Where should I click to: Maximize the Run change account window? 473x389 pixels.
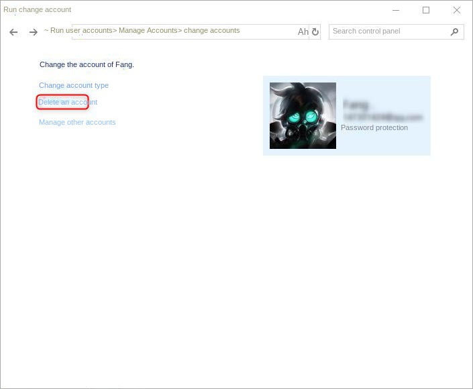pos(426,10)
